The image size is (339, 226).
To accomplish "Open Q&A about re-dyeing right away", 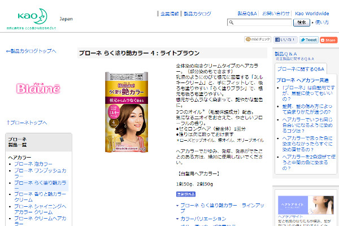I will point(307,144).
